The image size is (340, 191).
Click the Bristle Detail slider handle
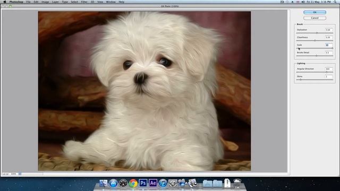click(317, 56)
